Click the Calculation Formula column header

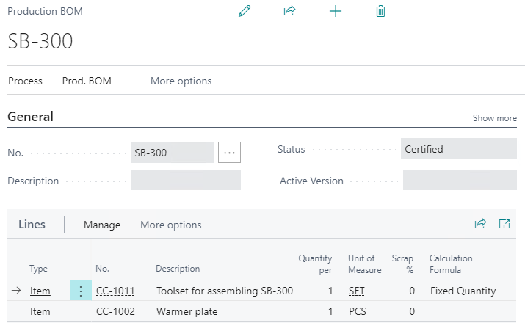coord(451,264)
